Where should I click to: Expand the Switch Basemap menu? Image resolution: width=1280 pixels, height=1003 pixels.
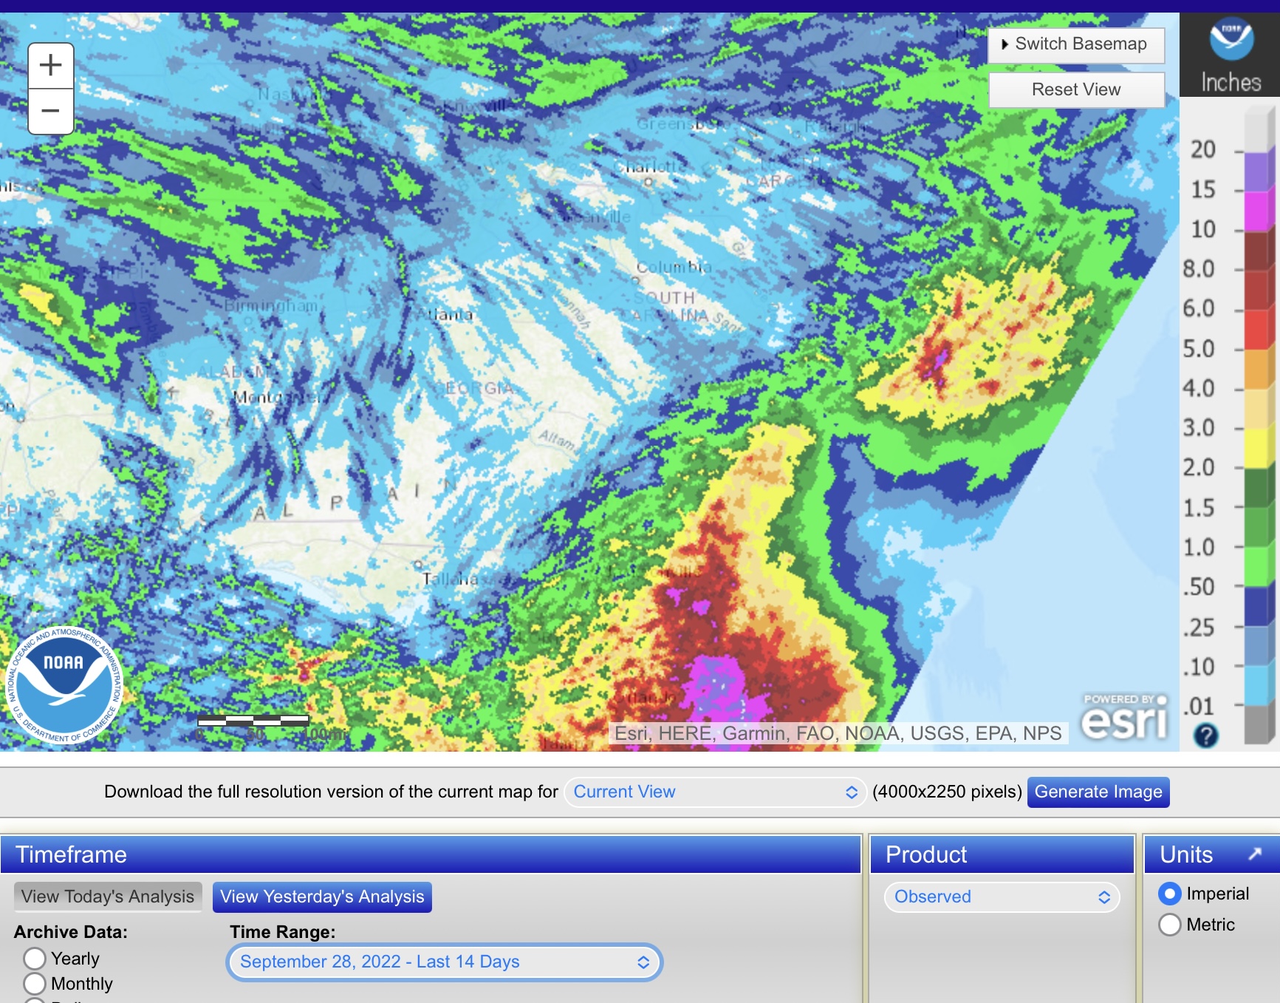(1075, 44)
